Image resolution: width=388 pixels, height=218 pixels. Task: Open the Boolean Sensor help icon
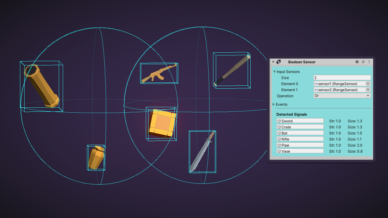coord(357,62)
